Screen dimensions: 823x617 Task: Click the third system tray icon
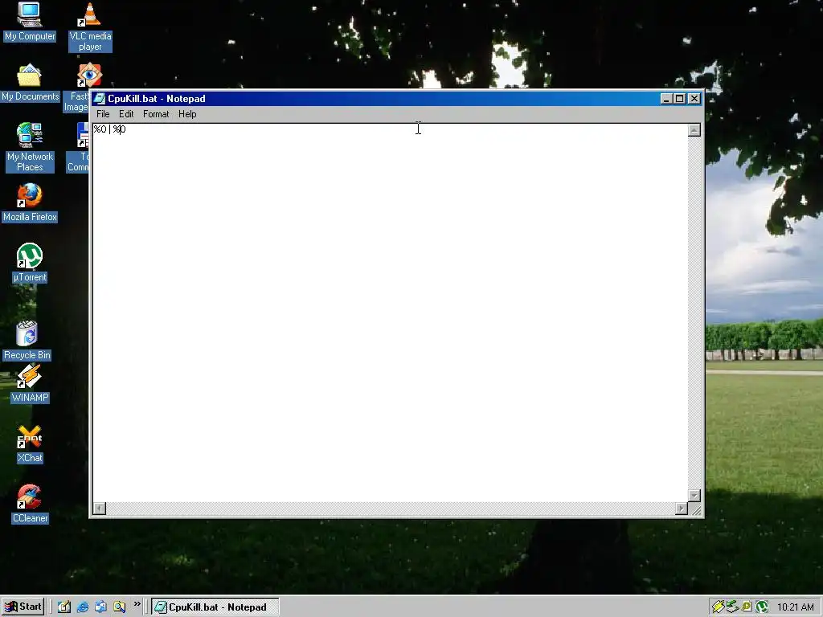pos(747,607)
